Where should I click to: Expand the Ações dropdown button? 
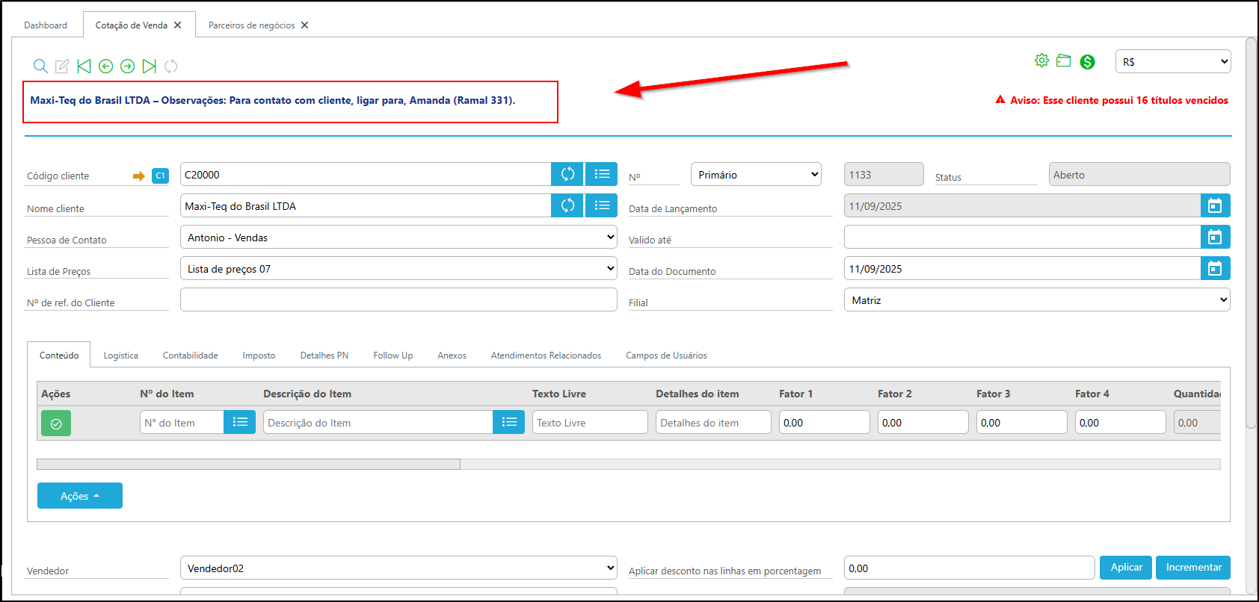click(x=79, y=496)
